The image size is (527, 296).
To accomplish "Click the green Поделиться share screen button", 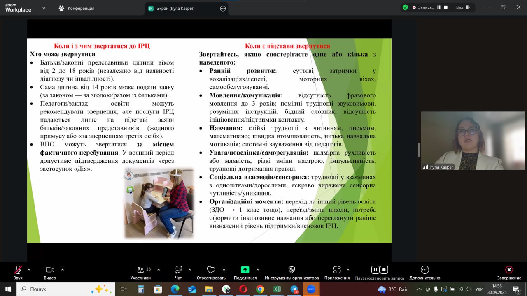I will [245, 270].
